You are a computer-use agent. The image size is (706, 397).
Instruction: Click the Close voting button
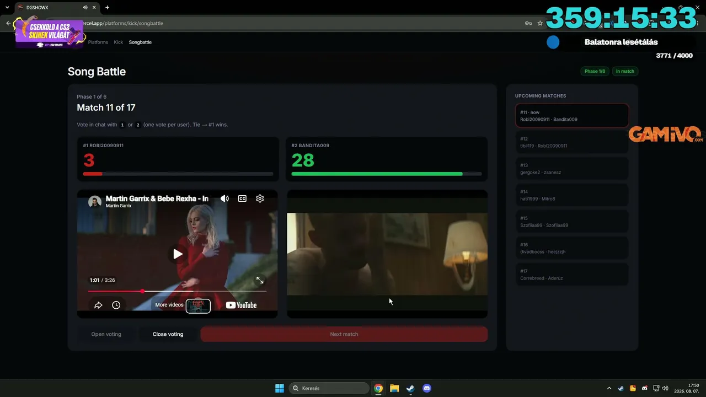[x=168, y=334]
